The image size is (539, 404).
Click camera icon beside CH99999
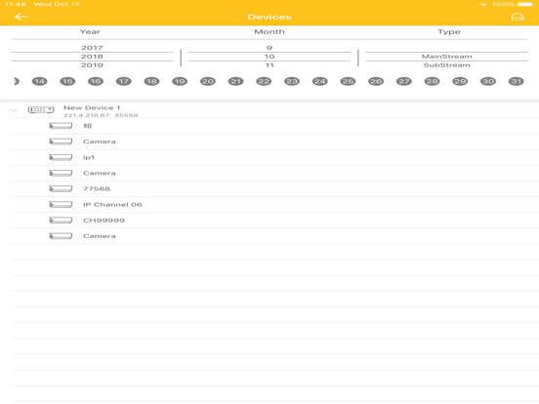coord(61,221)
